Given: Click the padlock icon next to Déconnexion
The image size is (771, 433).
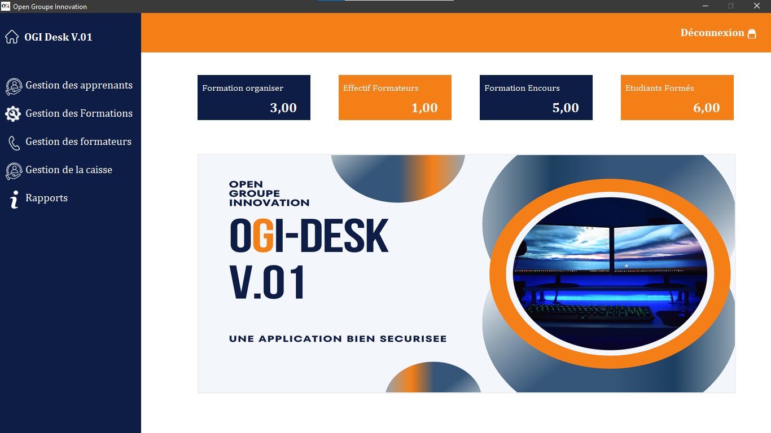Looking at the screenshot, I should pos(752,33).
